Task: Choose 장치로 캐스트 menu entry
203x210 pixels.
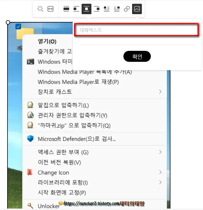Action: coord(55,92)
